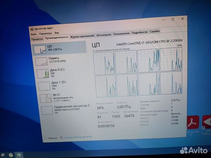Click the Intel Core i7-3632QM CPU name
211x158 pixels.
pos(149,42)
